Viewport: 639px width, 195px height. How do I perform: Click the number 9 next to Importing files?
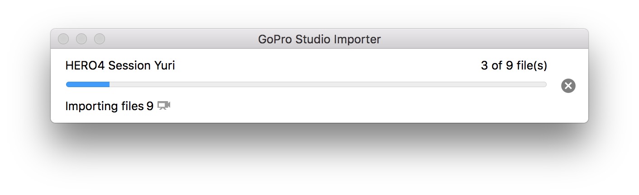click(x=150, y=107)
